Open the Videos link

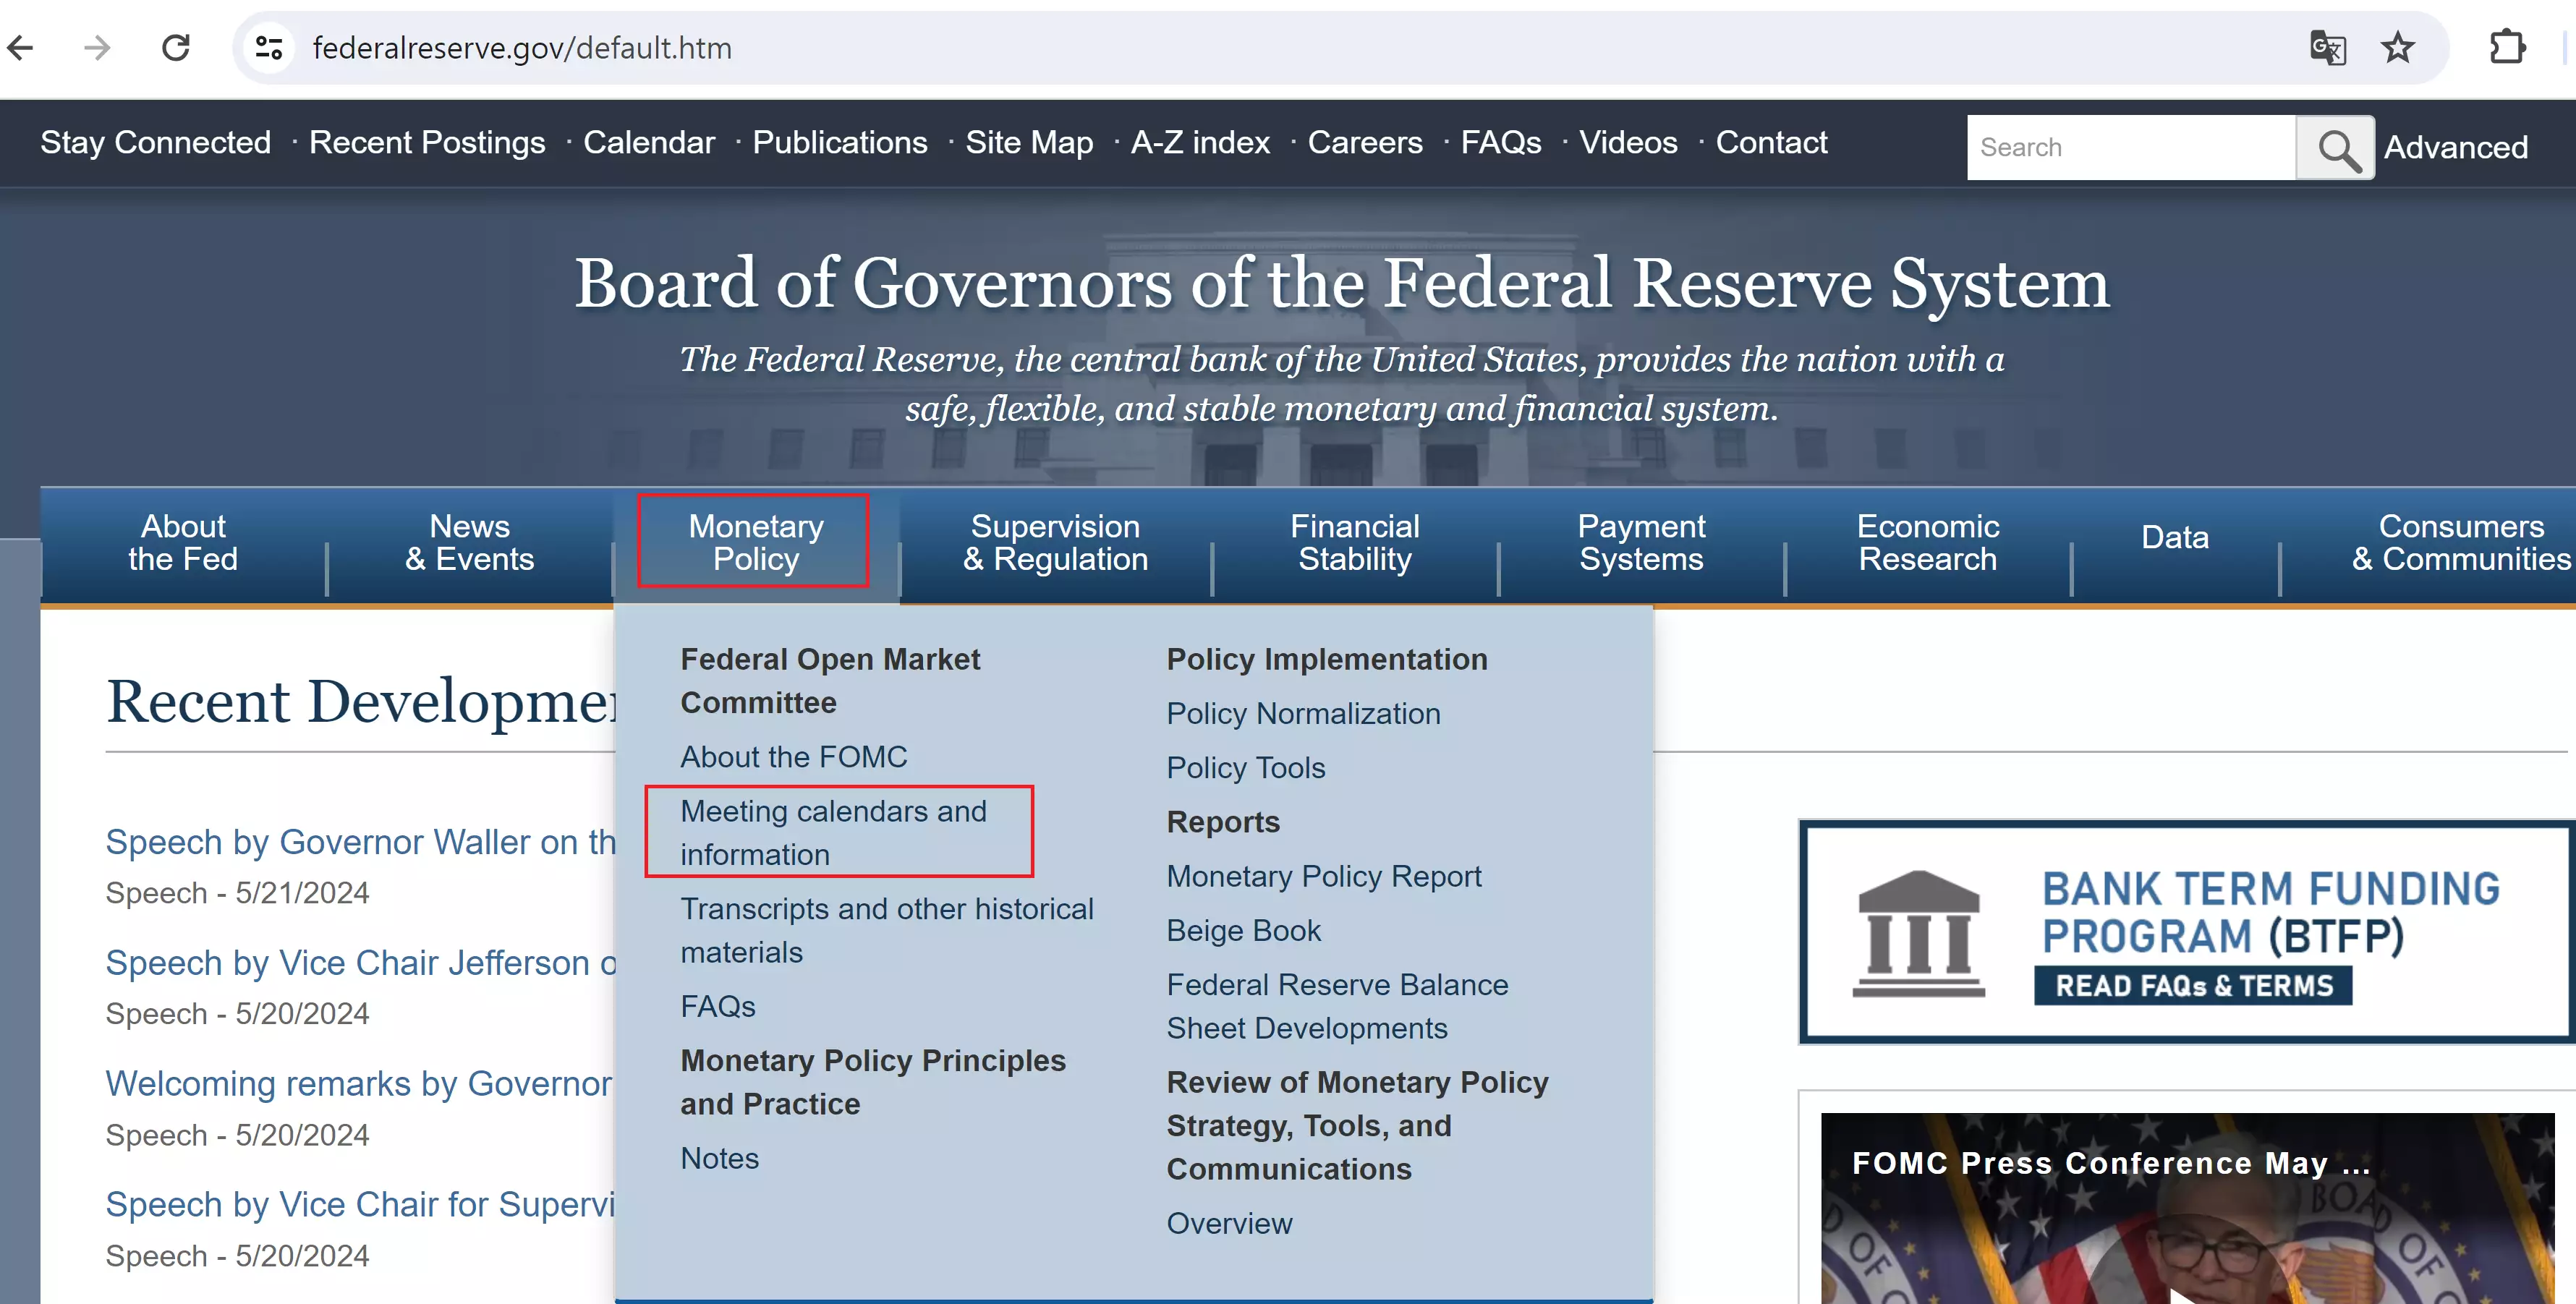pyautogui.click(x=1628, y=142)
